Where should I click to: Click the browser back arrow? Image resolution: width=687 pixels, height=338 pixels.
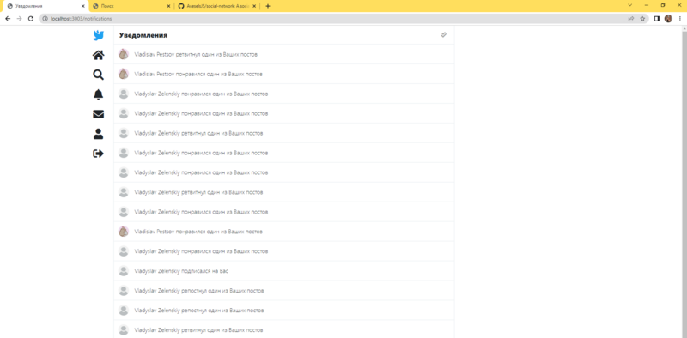[8, 19]
